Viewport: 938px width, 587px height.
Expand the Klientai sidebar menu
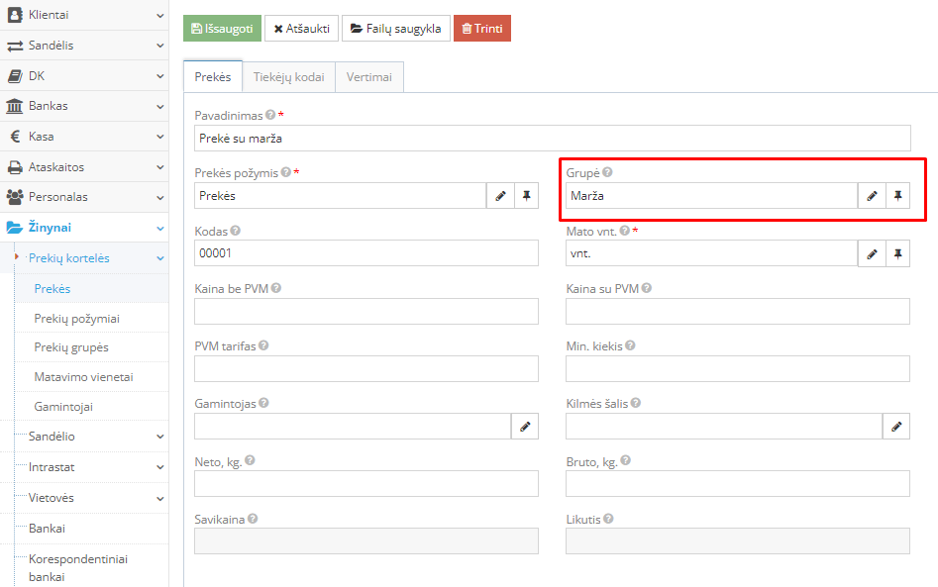(x=84, y=15)
